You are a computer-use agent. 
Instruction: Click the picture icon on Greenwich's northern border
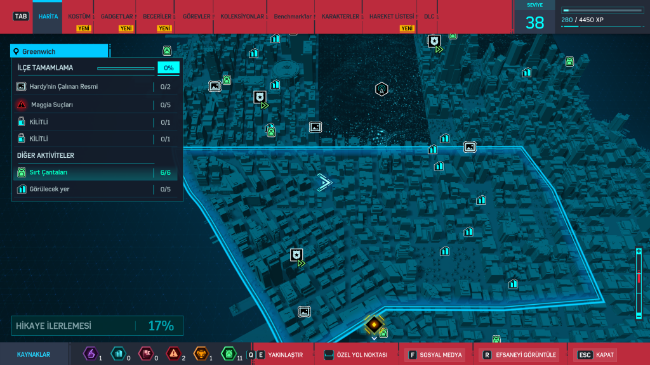pyautogui.click(x=470, y=147)
